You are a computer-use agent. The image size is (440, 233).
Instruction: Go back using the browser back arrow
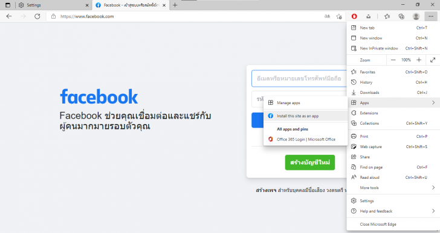9,16
